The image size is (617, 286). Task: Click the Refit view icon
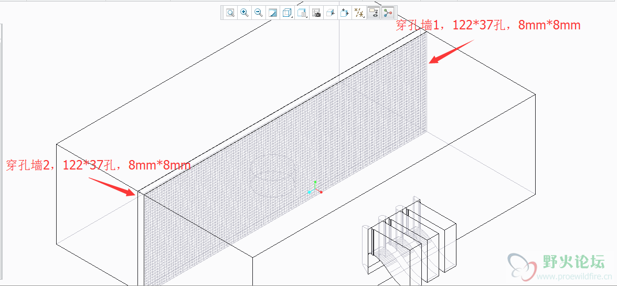point(230,13)
